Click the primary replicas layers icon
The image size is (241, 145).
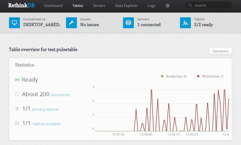point(17,109)
